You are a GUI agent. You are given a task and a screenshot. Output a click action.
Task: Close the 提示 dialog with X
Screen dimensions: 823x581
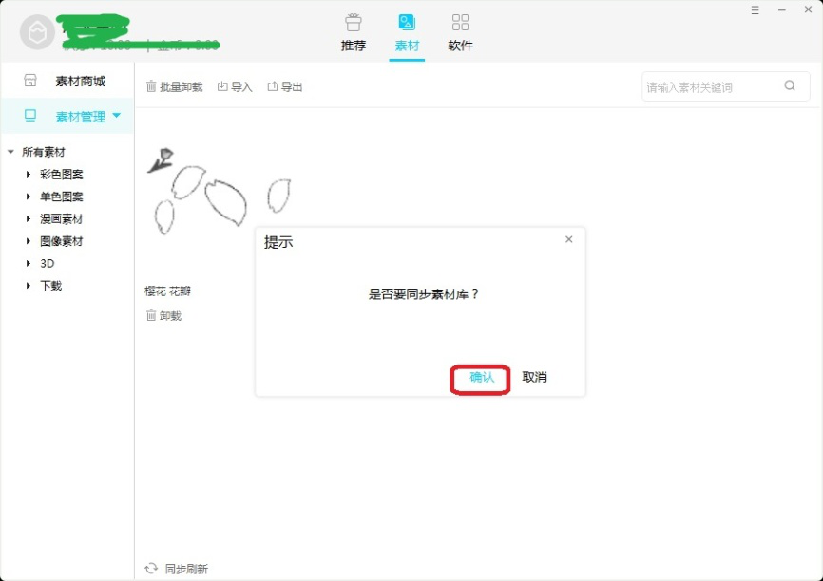click(x=568, y=239)
